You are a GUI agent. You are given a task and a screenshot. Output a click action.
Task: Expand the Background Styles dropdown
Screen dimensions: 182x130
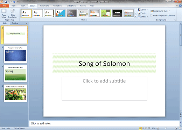click(160, 11)
